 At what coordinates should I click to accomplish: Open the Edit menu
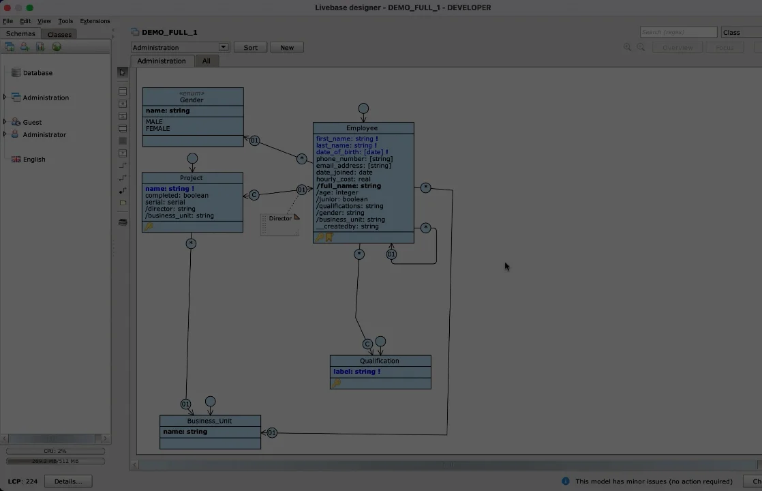point(25,21)
